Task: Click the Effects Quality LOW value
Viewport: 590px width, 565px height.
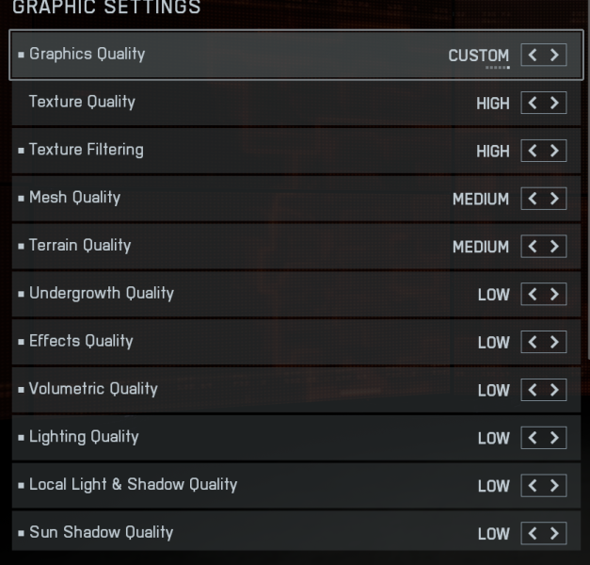Action: tap(493, 343)
